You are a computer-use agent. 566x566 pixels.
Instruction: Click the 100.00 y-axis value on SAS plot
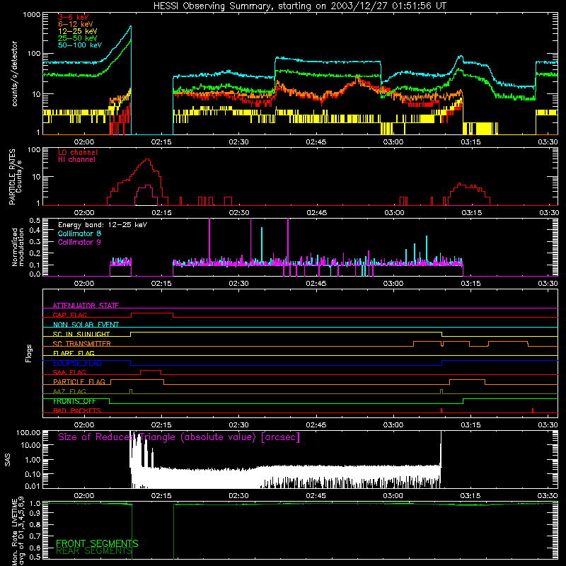[28, 433]
